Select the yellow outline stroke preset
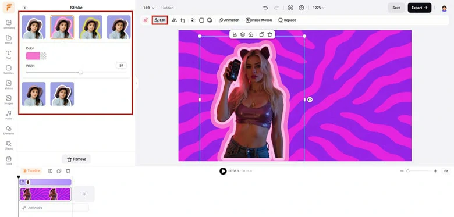The height and width of the screenshot is (217, 454). click(90, 27)
